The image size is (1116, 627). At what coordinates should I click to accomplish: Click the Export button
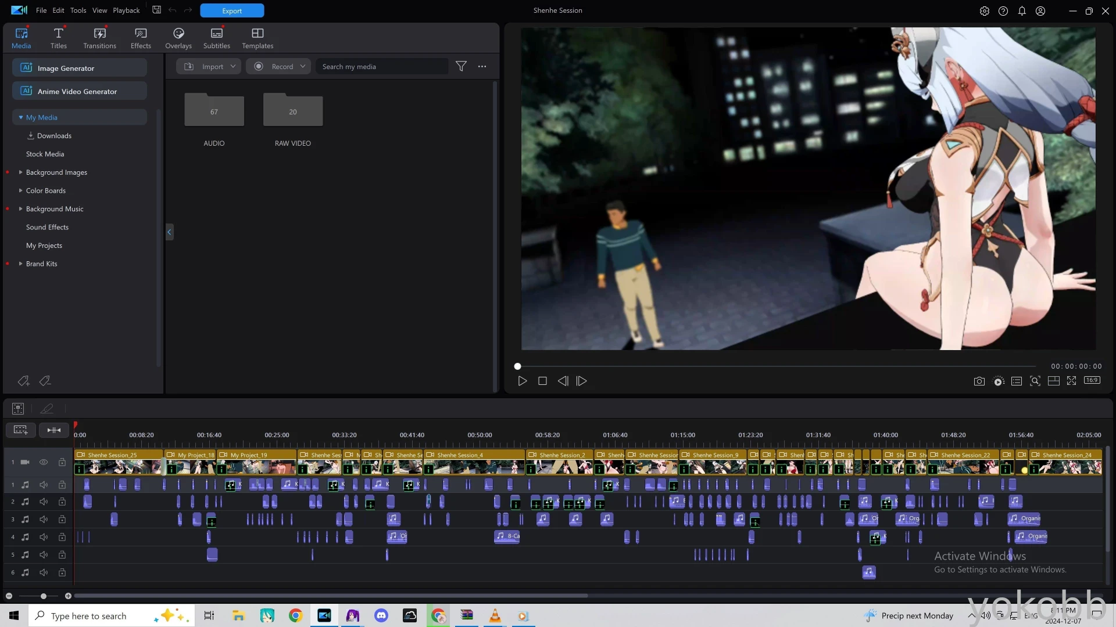pos(232,10)
